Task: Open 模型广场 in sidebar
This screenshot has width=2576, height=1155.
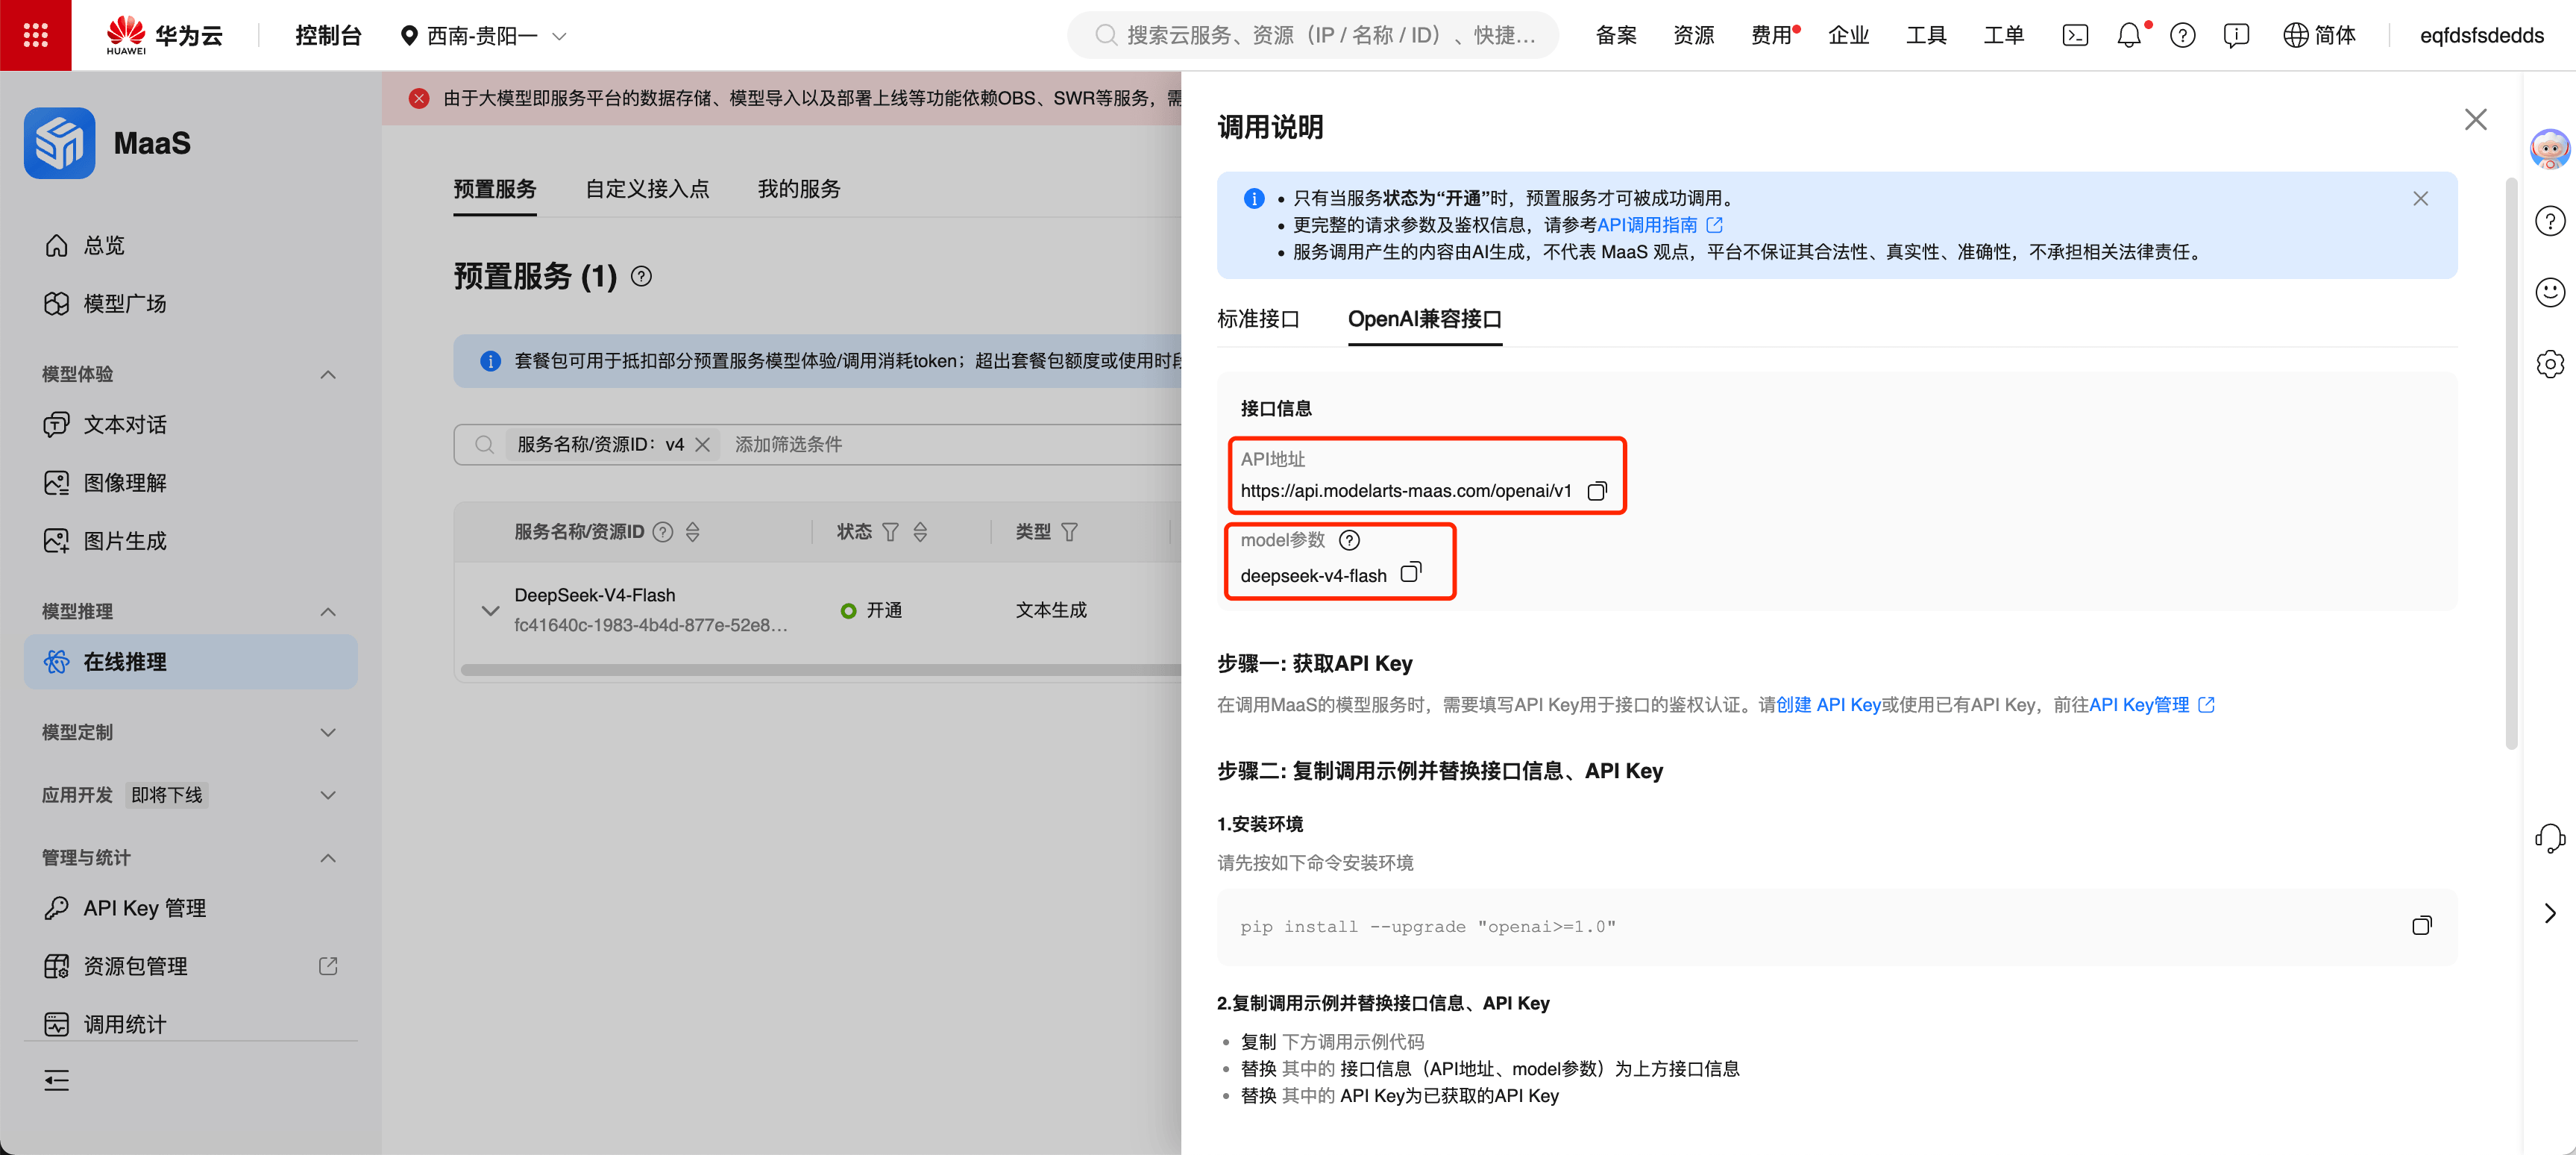Action: pos(190,304)
